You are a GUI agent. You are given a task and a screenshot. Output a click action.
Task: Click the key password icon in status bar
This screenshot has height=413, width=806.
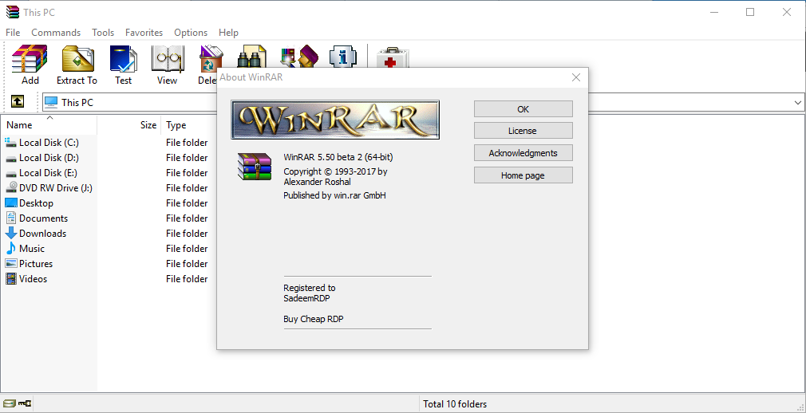click(25, 403)
